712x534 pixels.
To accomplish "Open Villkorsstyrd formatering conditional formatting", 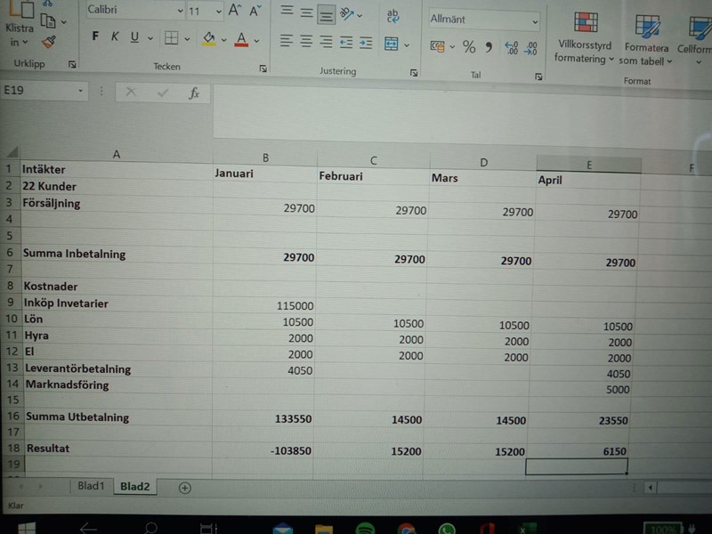I will [584, 39].
